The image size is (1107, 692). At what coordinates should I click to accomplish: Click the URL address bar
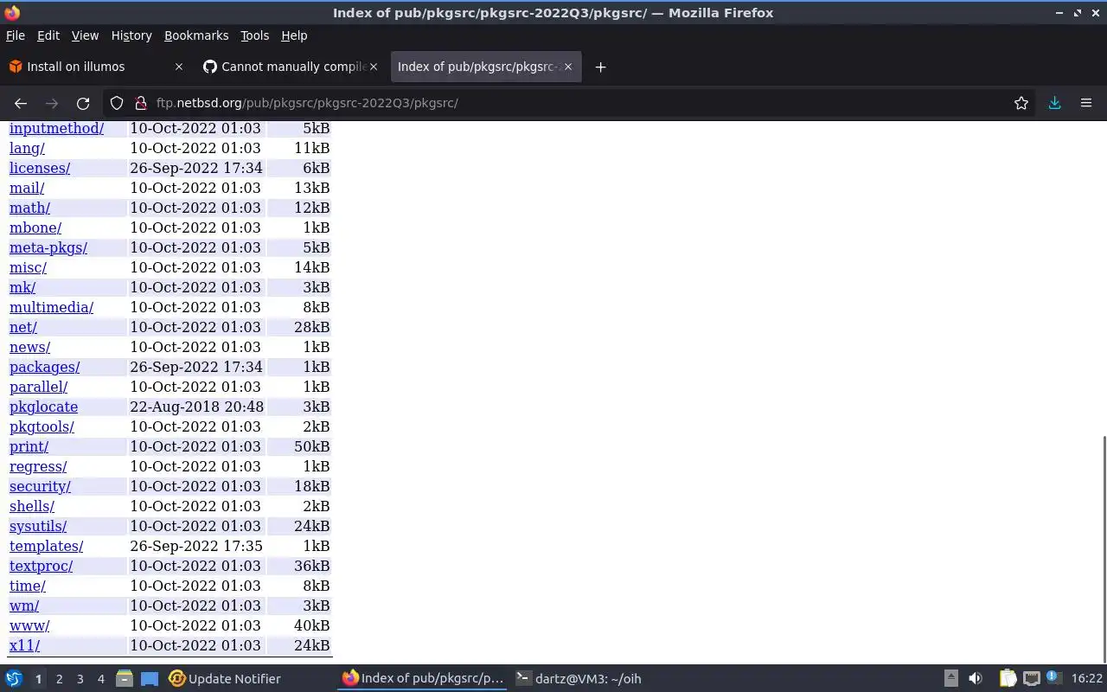pos(571,103)
